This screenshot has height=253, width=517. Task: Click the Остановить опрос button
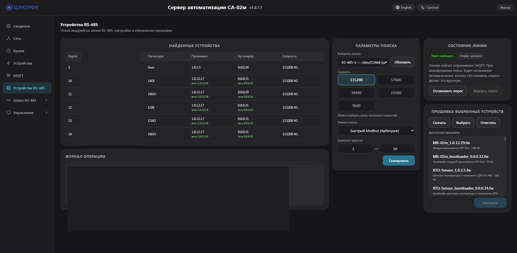448,91
